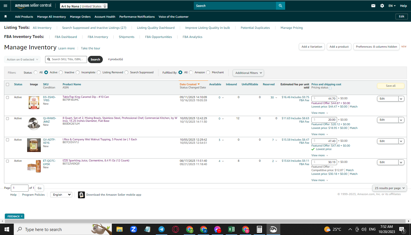Click the Save all button
The height and width of the screenshot is (235, 411).
point(391,86)
